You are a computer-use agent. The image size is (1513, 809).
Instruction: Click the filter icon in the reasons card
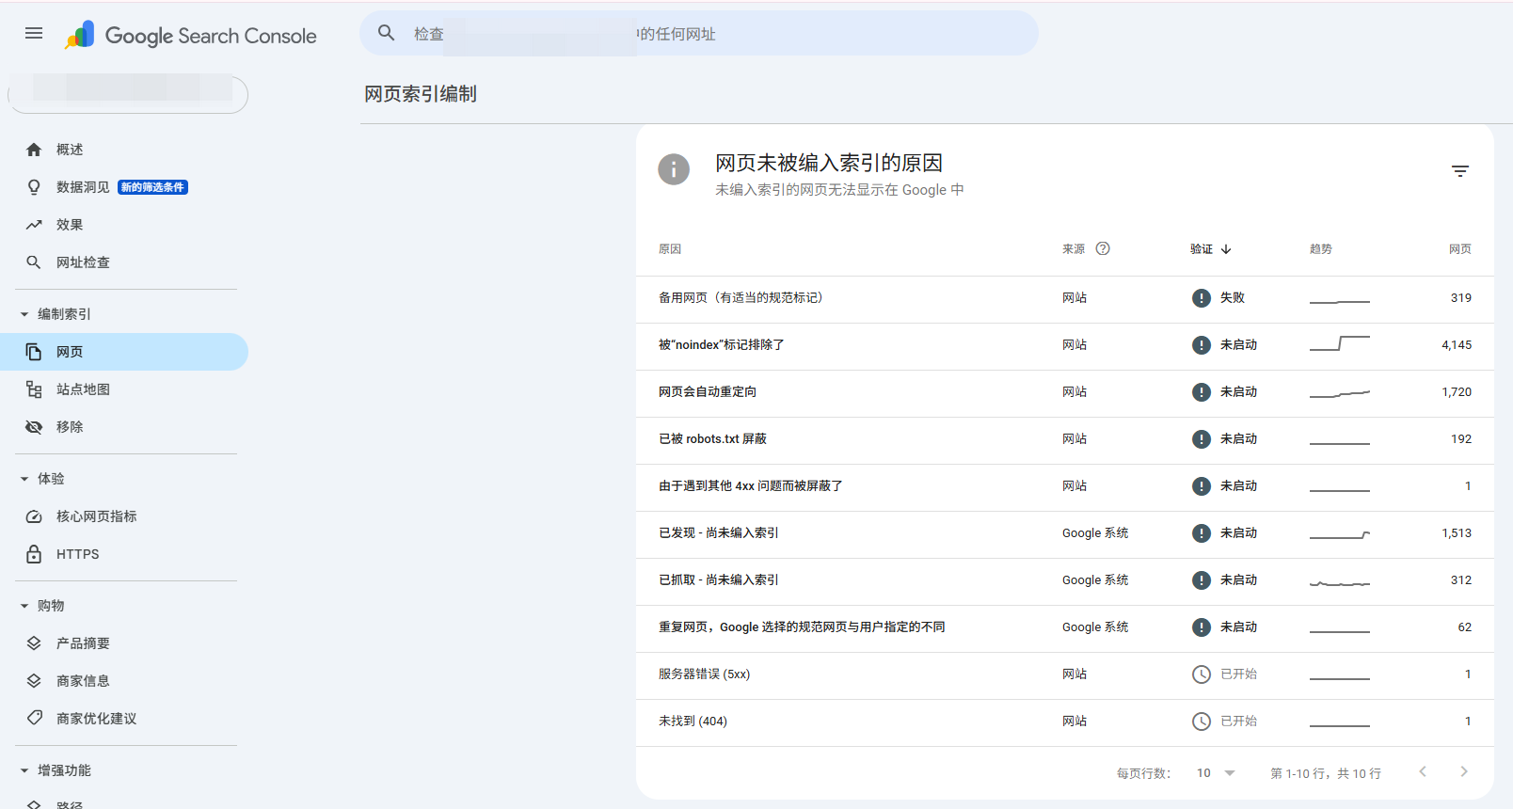click(1459, 171)
